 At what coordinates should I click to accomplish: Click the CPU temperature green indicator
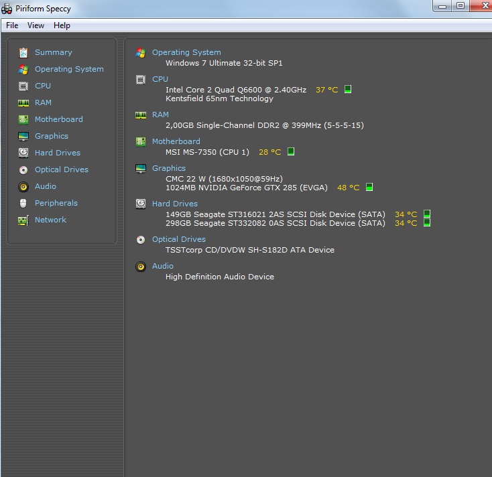[x=348, y=89]
